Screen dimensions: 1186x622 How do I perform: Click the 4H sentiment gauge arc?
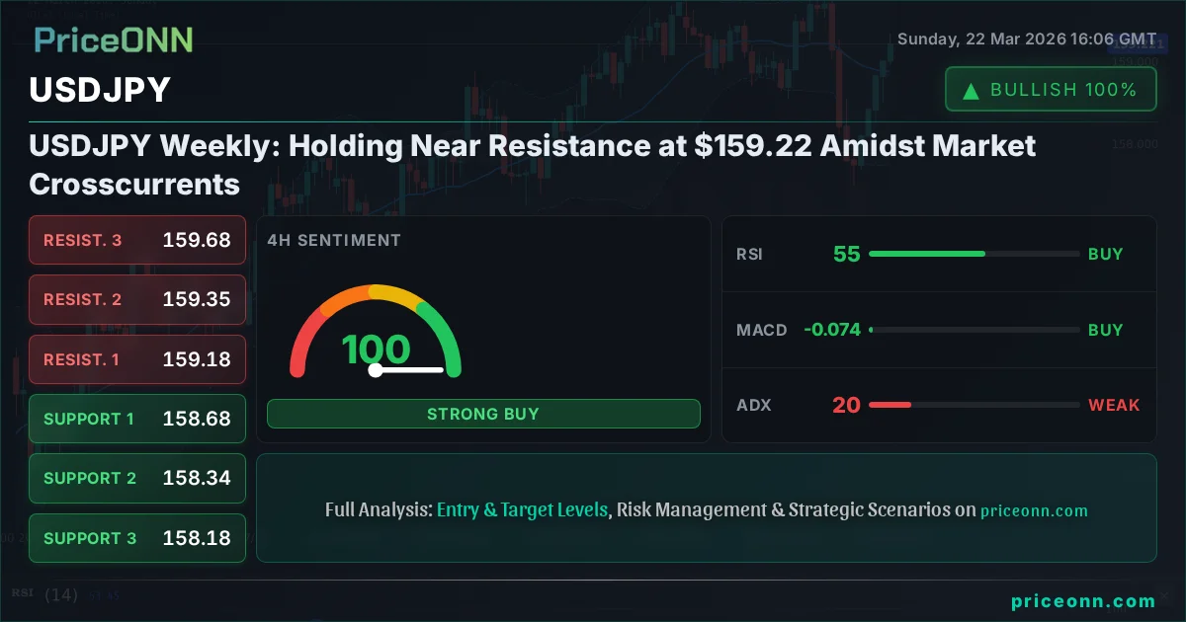376,296
